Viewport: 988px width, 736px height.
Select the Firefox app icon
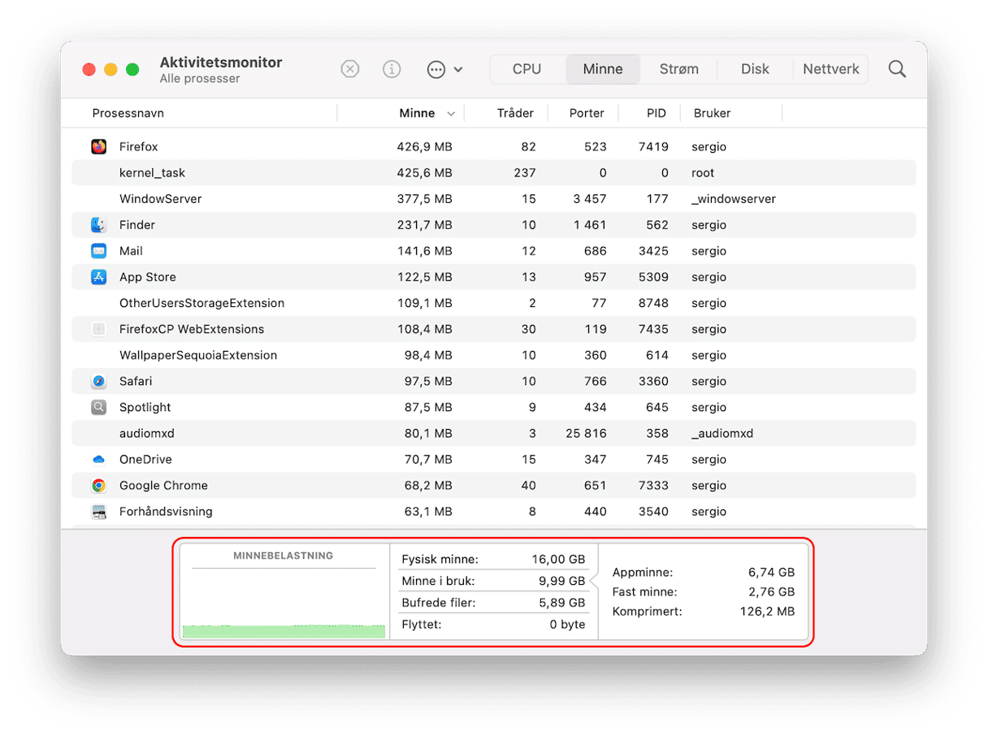tap(99, 146)
